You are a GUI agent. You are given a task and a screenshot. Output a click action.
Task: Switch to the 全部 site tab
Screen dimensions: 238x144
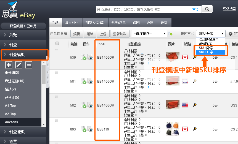tap(56, 22)
